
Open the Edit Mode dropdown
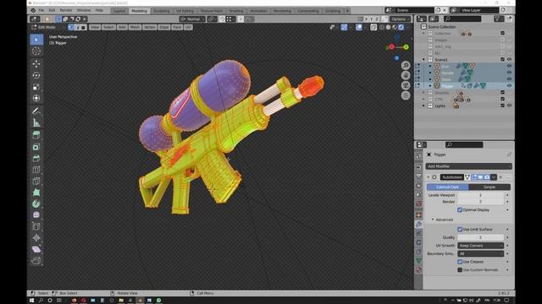tap(47, 27)
